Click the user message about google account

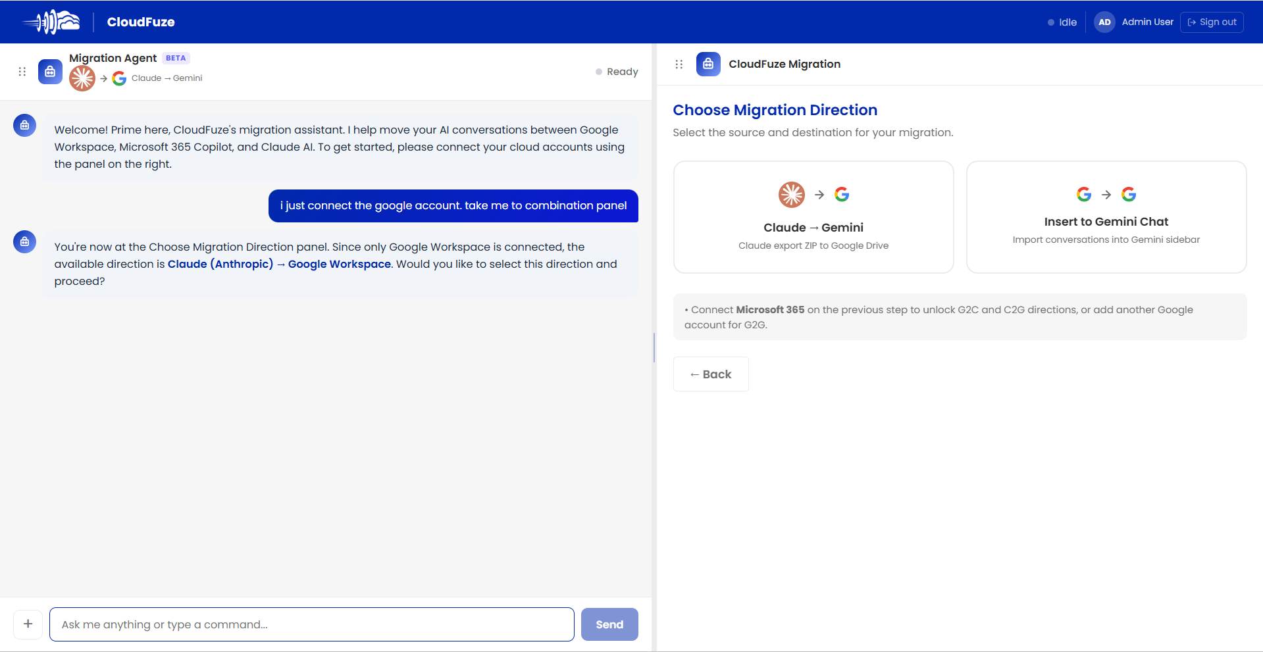click(453, 206)
